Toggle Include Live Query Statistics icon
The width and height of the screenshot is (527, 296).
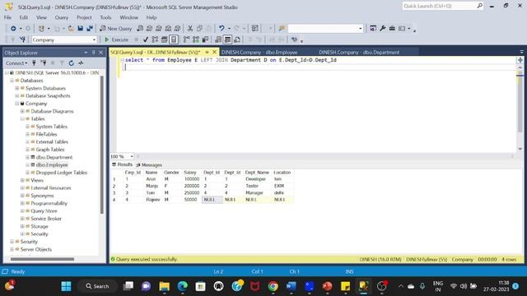[x=196, y=39]
